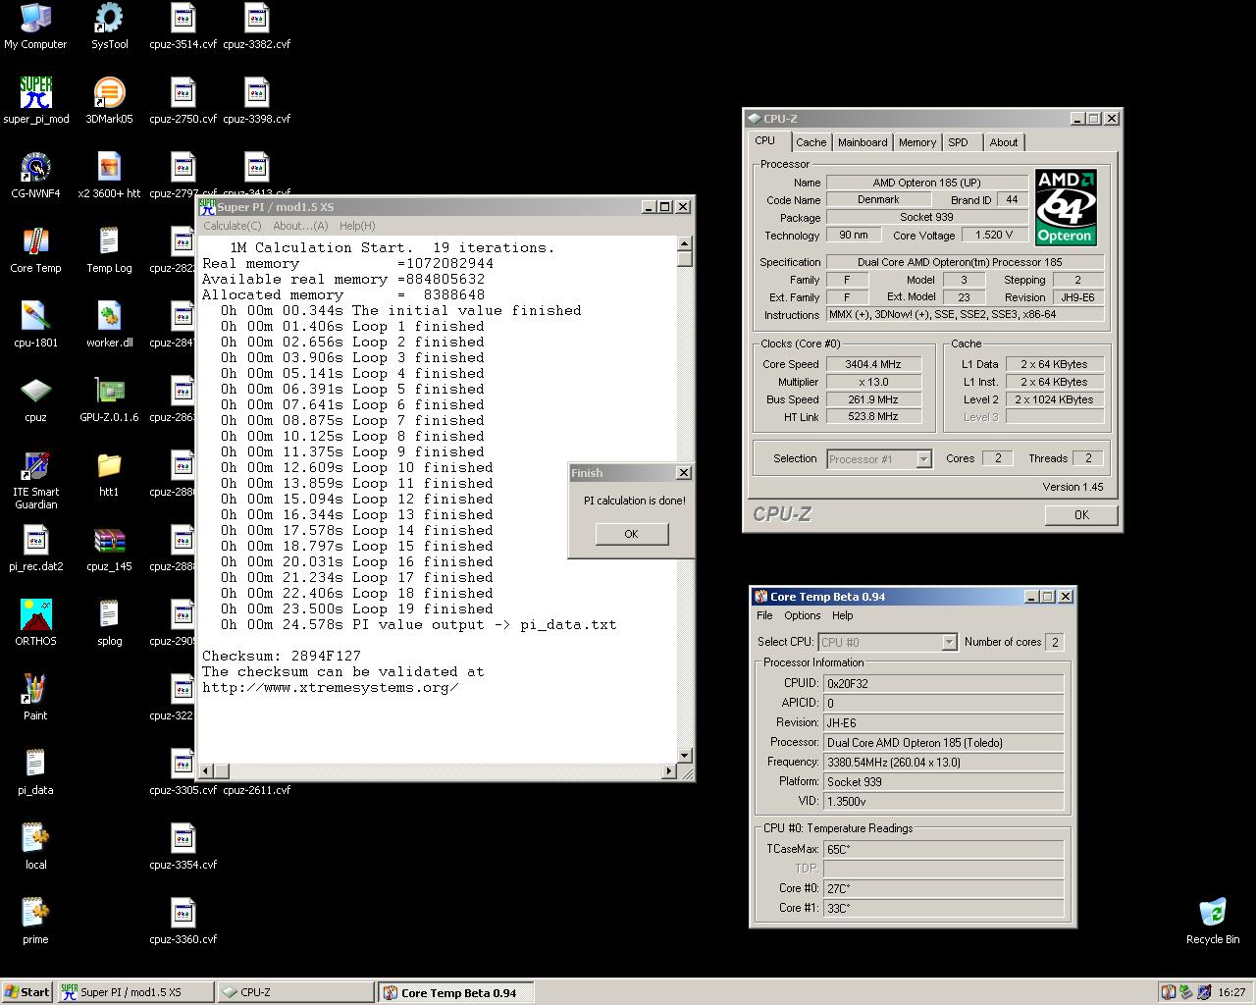Switch to the Cache tab in CPU-Z

(x=811, y=142)
